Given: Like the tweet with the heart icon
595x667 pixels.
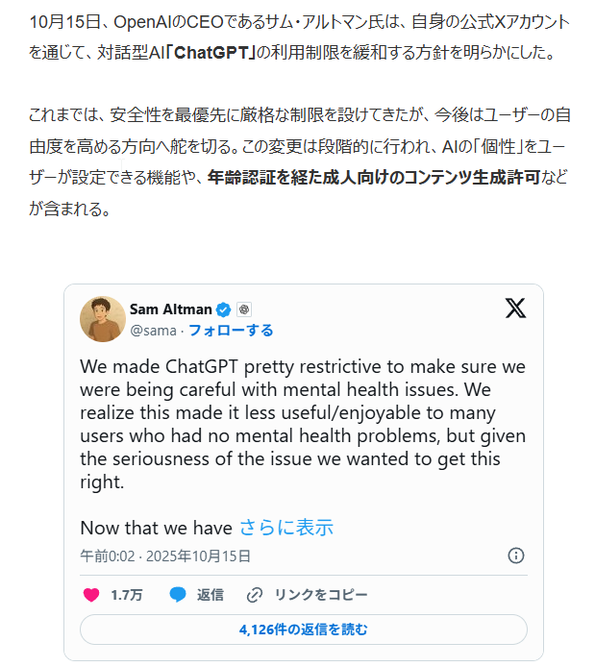Looking at the screenshot, I should 91,595.
